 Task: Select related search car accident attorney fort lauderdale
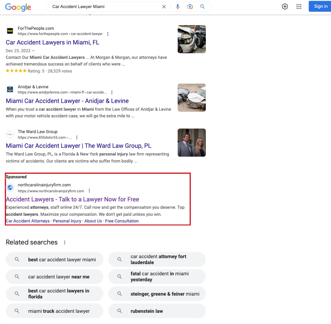tap(157, 260)
